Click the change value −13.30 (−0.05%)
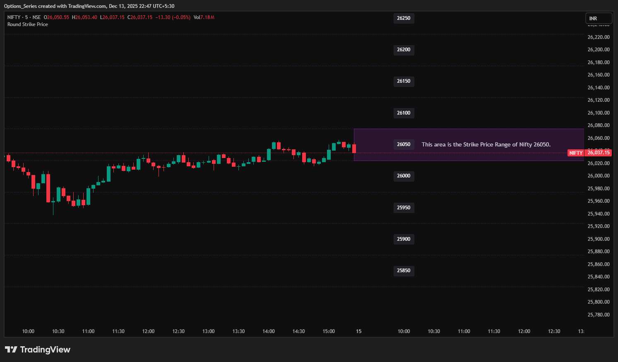The width and height of the screenshot is (618, 362). pos(173,17)
